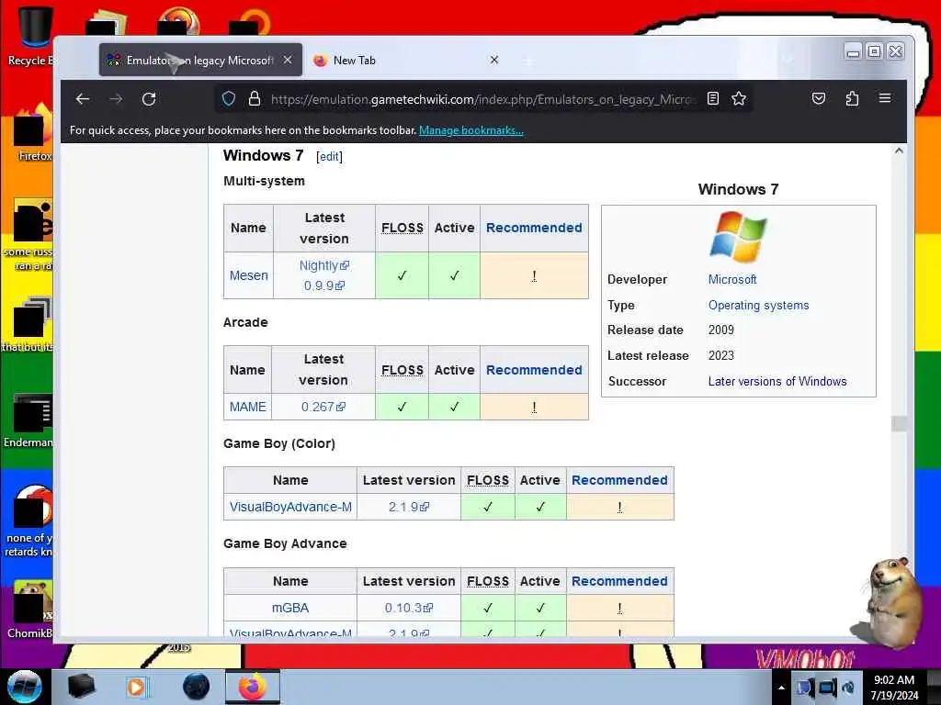941x705 pixels.
Task: Reload the page with the refresh icon
Action: [x=149, y=99]
